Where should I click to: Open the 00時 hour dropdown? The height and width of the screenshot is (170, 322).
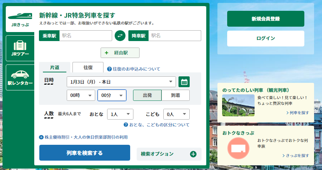(x=81, y=95)
